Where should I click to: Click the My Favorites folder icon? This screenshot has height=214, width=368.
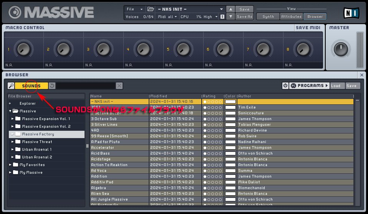click(x=15, y=165)
